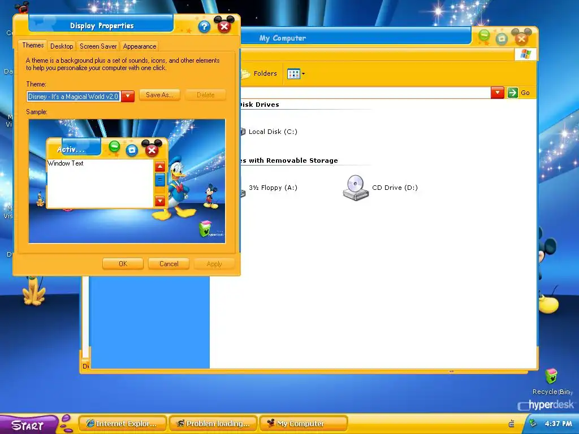Open the Views dropdown in My Computer
The image size is (579, 434).
point(296,74)
